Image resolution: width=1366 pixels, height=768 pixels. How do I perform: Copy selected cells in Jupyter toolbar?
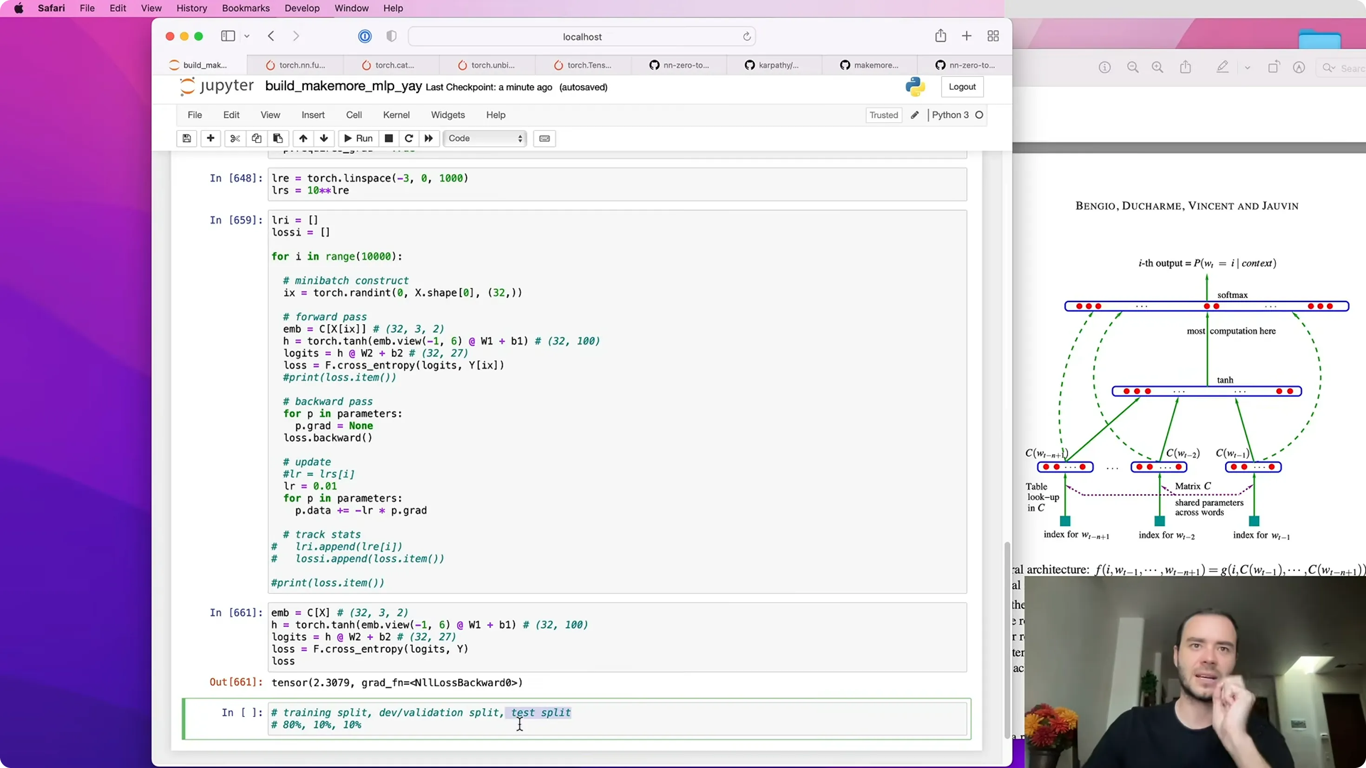point(256,138)
